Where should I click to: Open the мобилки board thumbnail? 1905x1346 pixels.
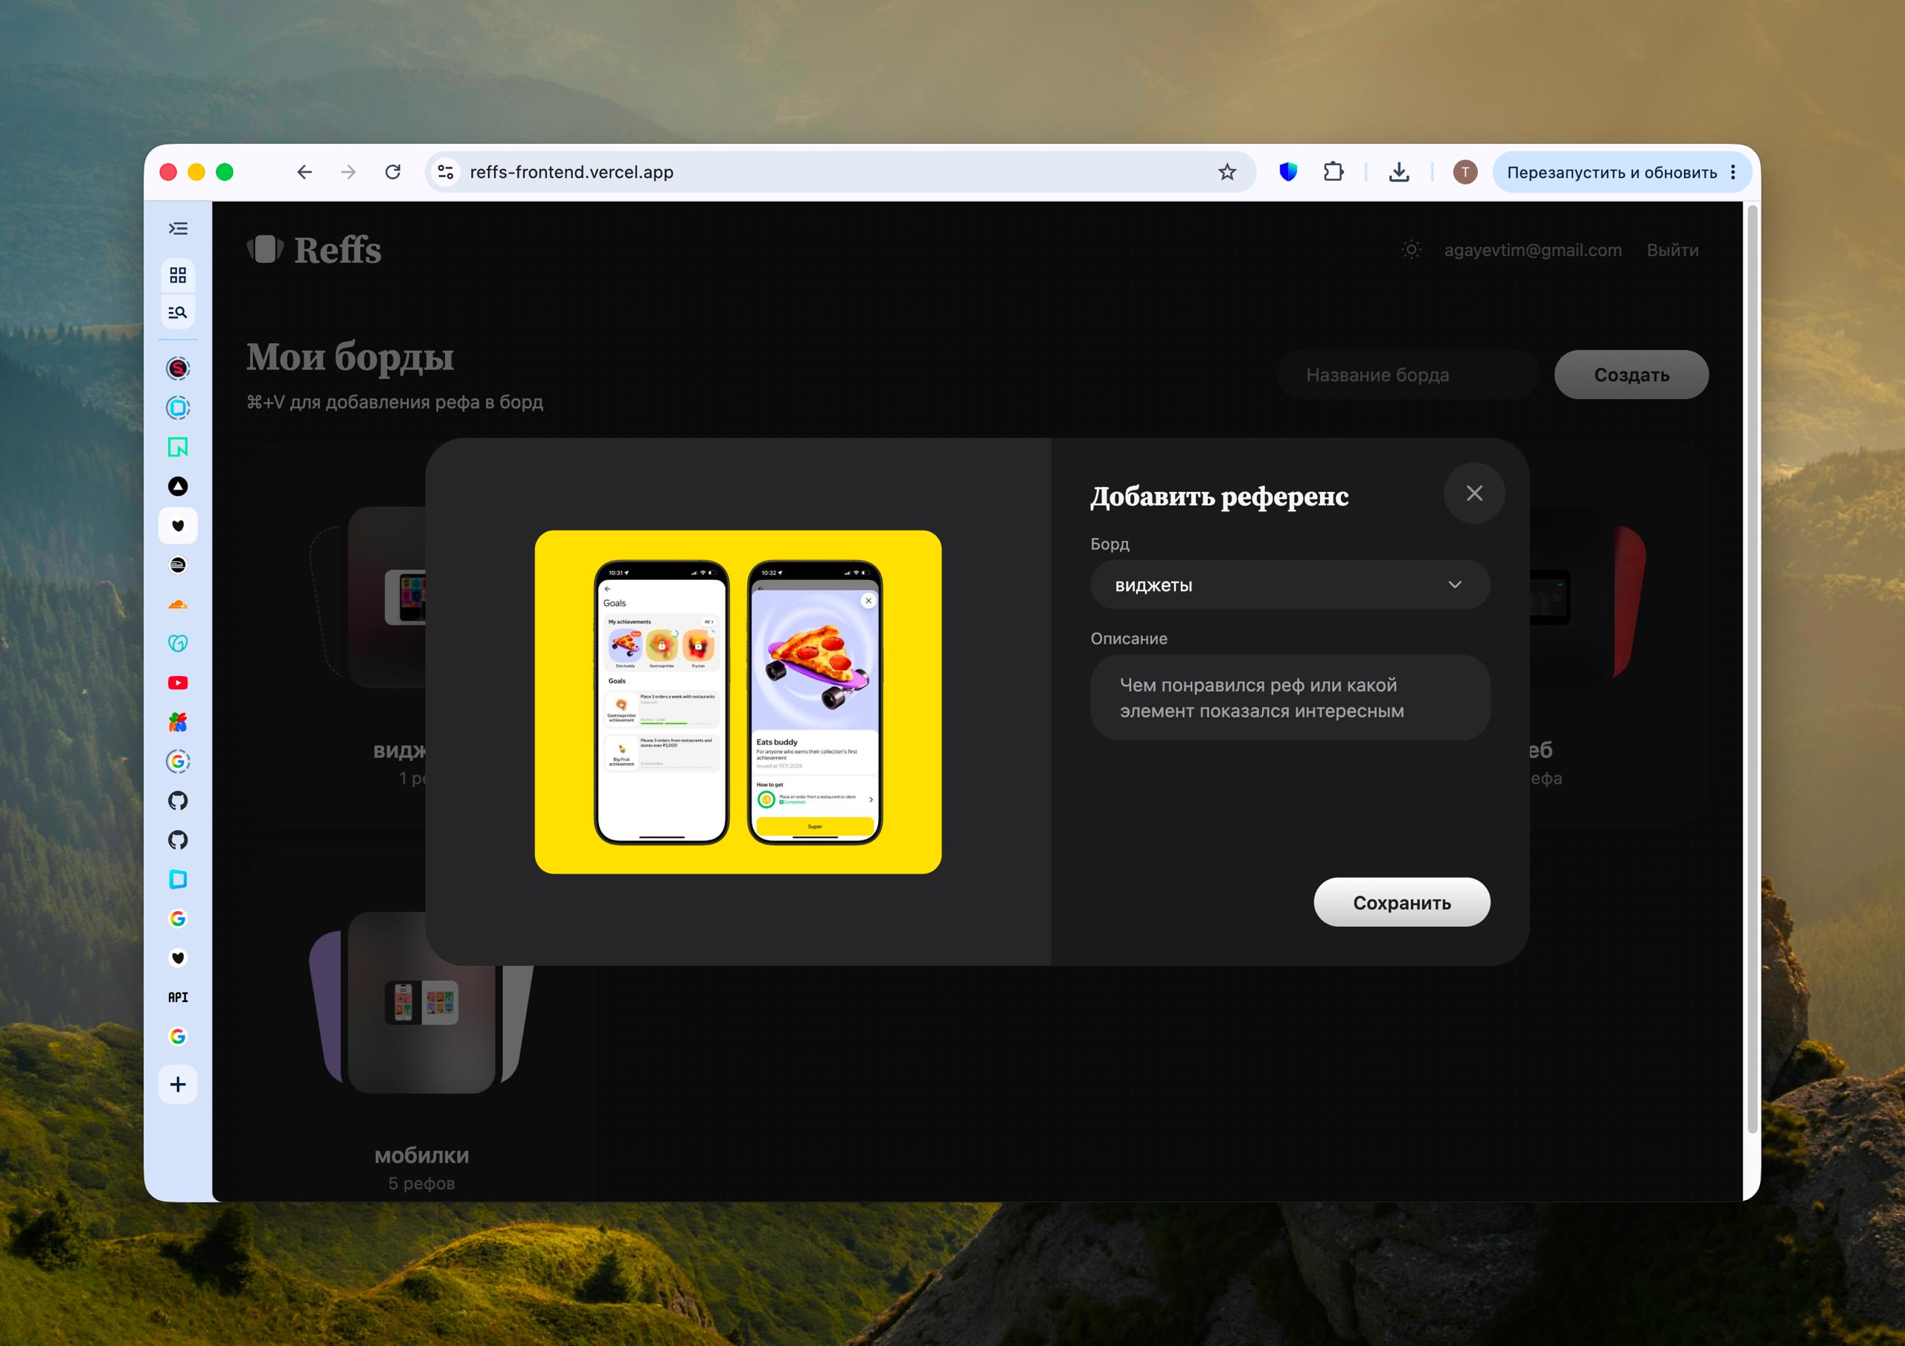[421, 1003]
